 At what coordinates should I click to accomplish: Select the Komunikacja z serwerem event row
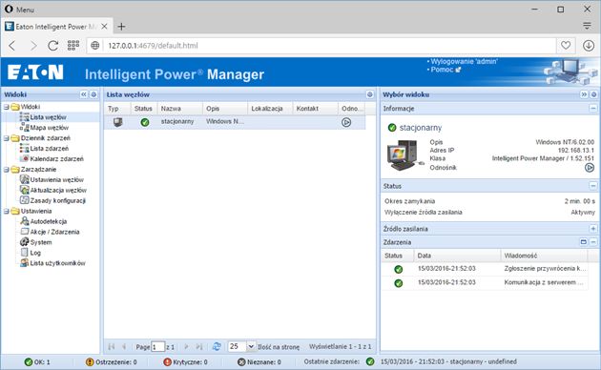pyautogui.click(x=485, y=282)
